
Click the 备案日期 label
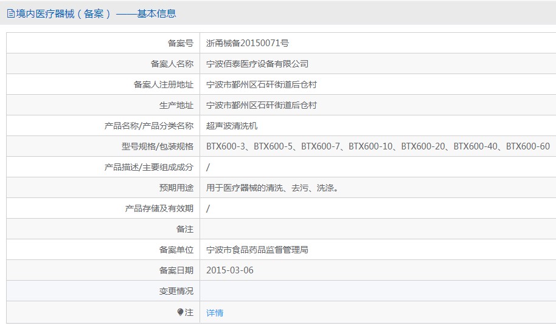coord(176,270)
